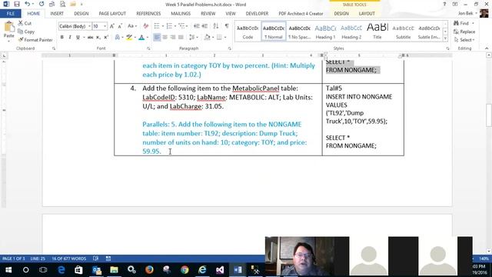Screen dimensions: 492x277
Task: Click the Shrink Font icon
Action: point(120,26)
